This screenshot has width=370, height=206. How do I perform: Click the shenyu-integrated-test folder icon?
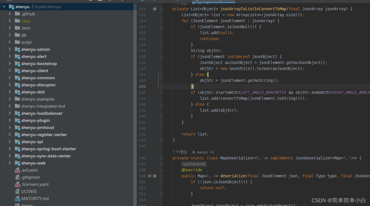click(x=17, y=106)
